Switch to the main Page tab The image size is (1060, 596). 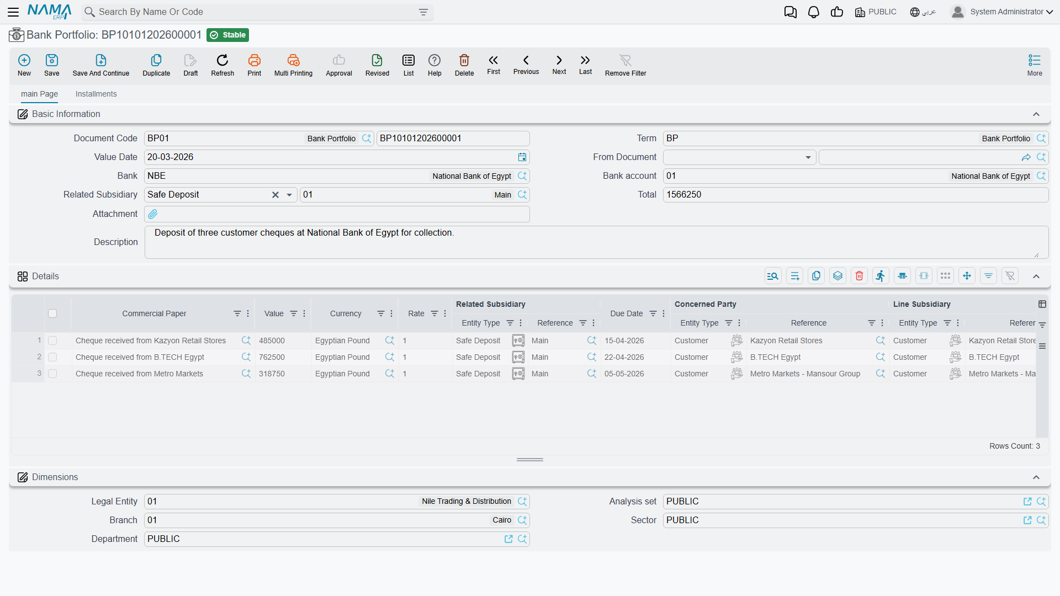coord(39,94)
